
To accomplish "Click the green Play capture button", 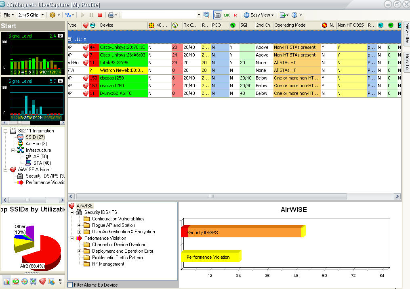I will [83, 15].
